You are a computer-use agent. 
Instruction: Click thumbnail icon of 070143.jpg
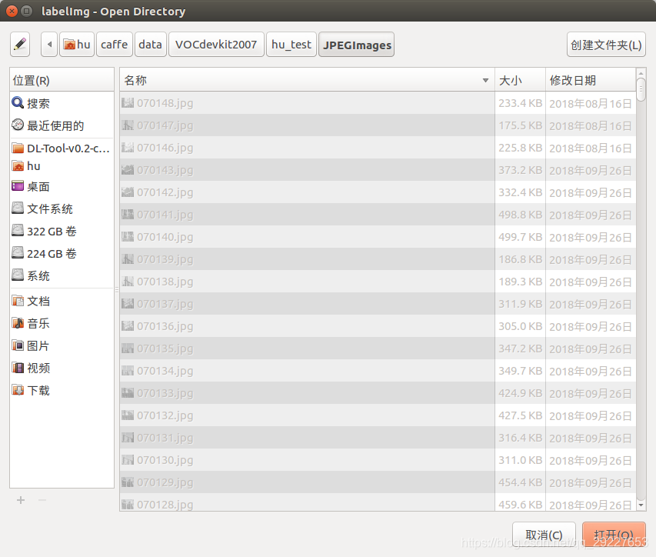click(x=128, y=170)
